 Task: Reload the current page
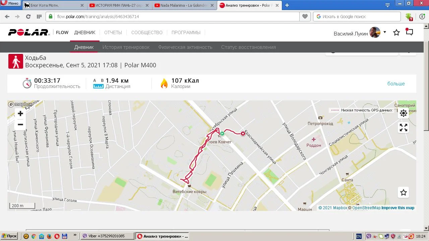[28, 16]
